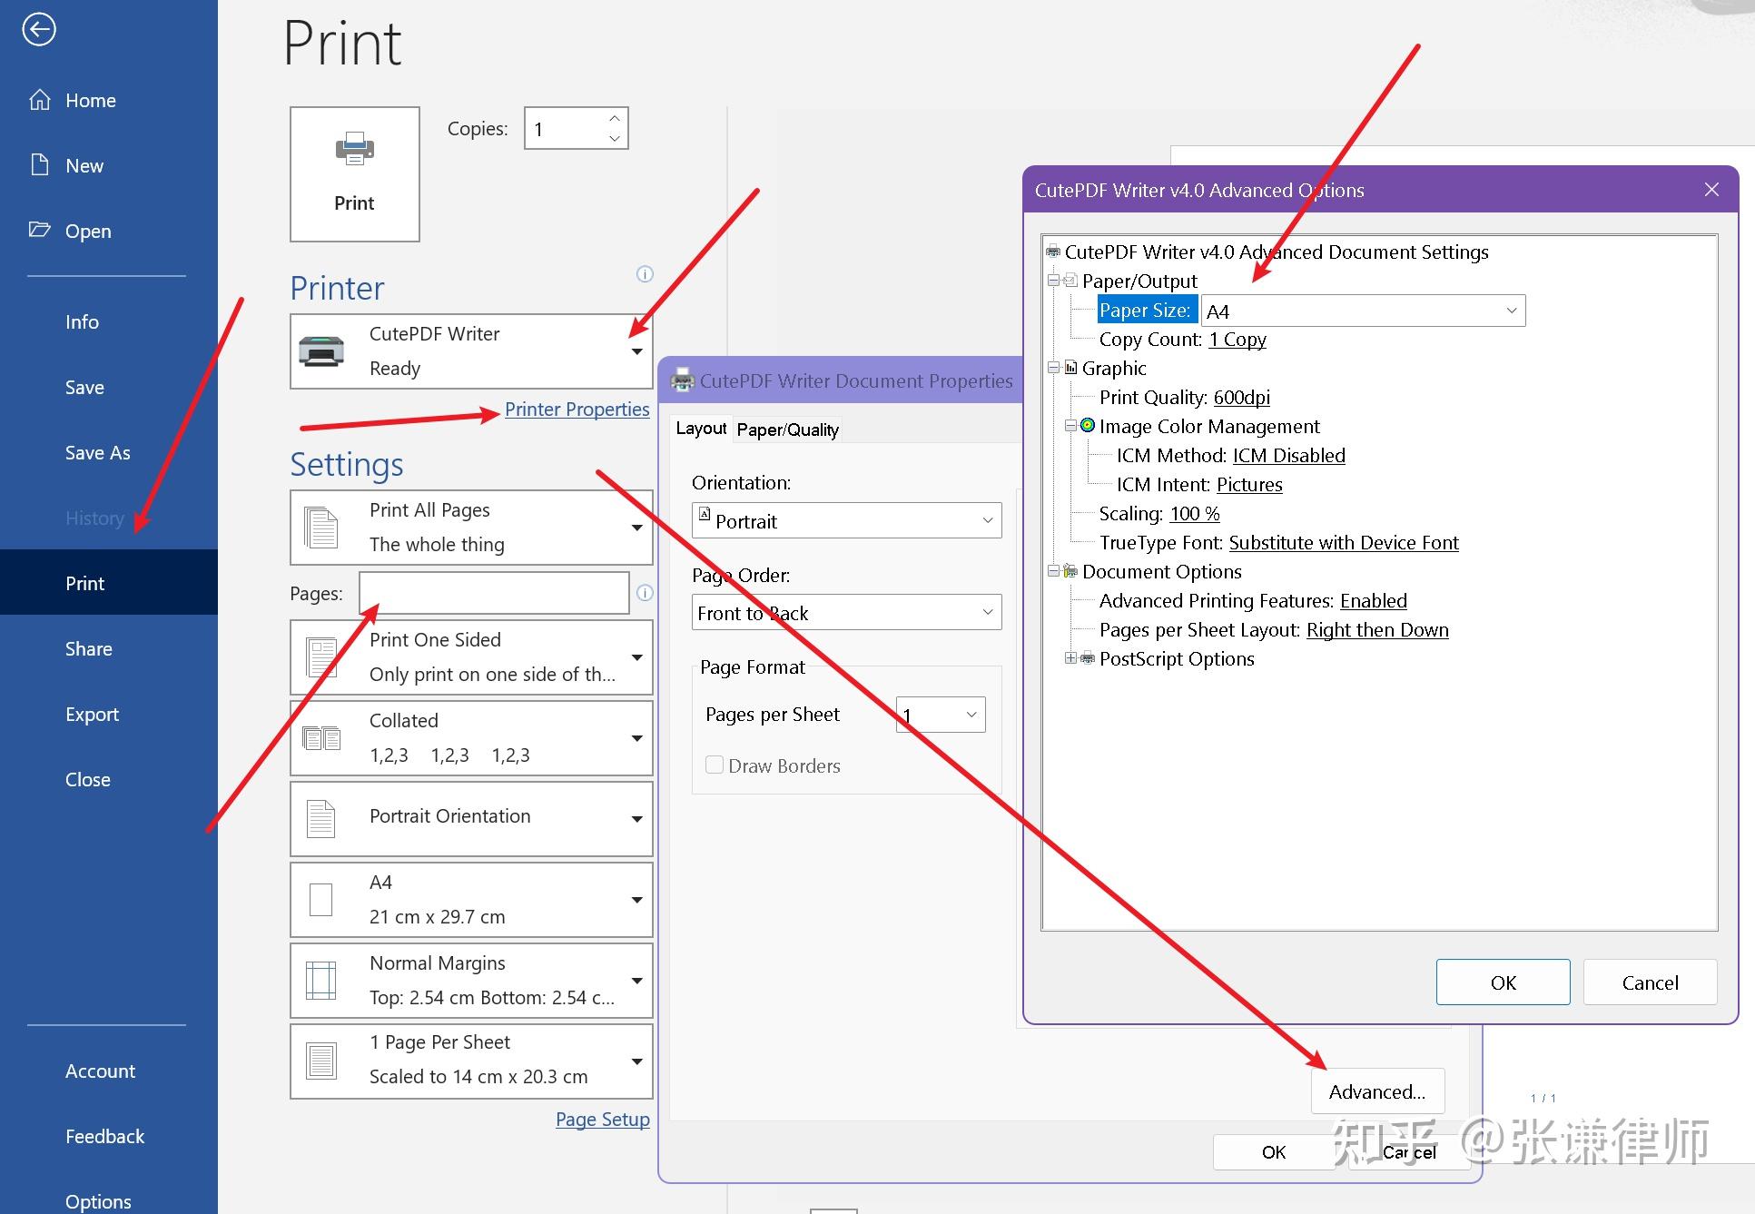The width and height of the screenshot is (1755, 1214).
Task: Click the printer info icon beside Printer heading
Action: [645, 274]
